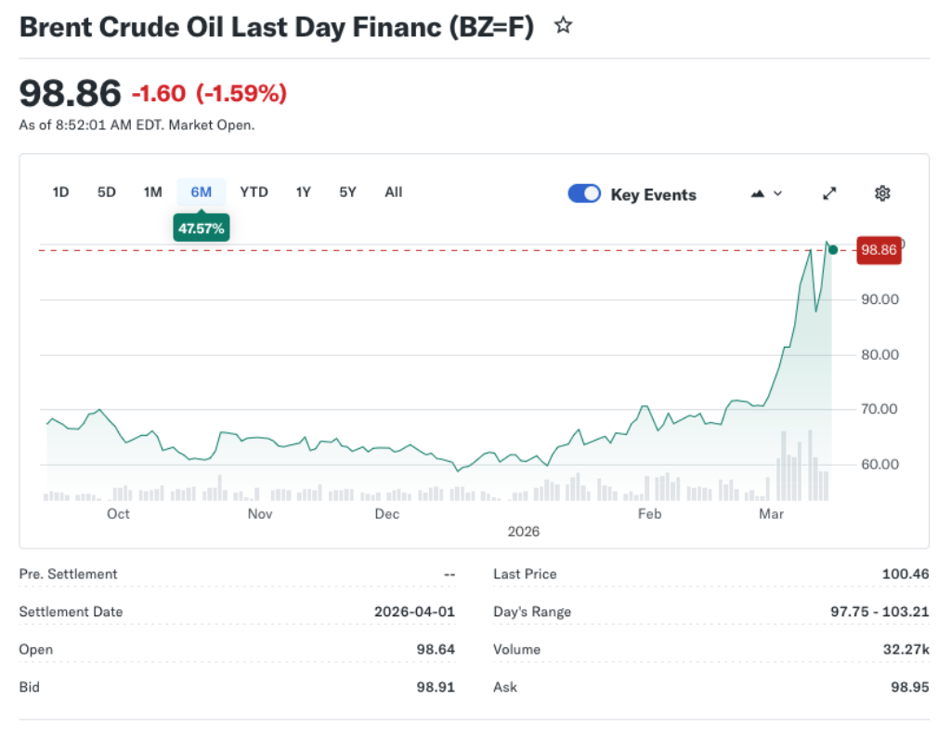Screen dimensions: 951x739
Task: Open chart type dropdown chevron
Action: tap(778, 193)
